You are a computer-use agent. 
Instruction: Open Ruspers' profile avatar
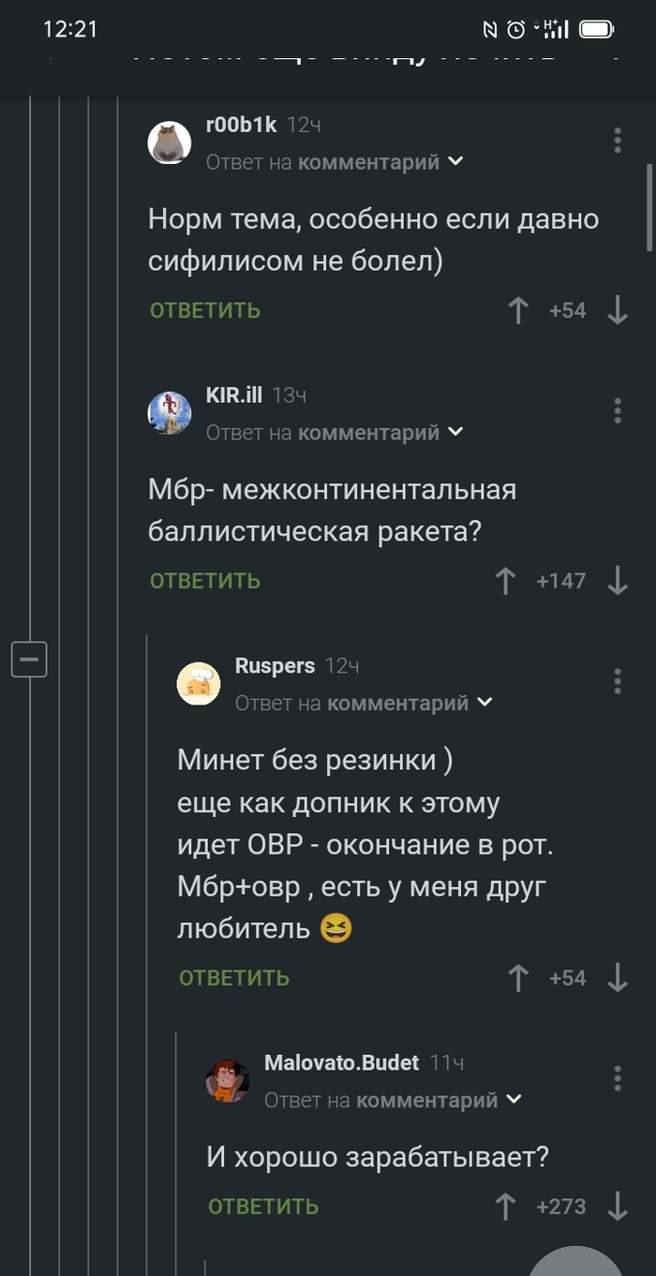coord(198,683)
